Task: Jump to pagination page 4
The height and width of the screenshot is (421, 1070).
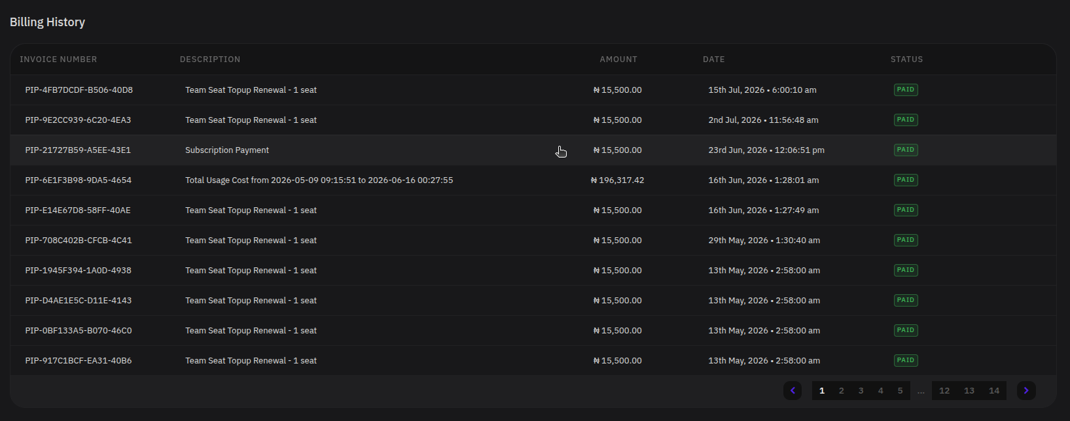Action: coord(881,390)
